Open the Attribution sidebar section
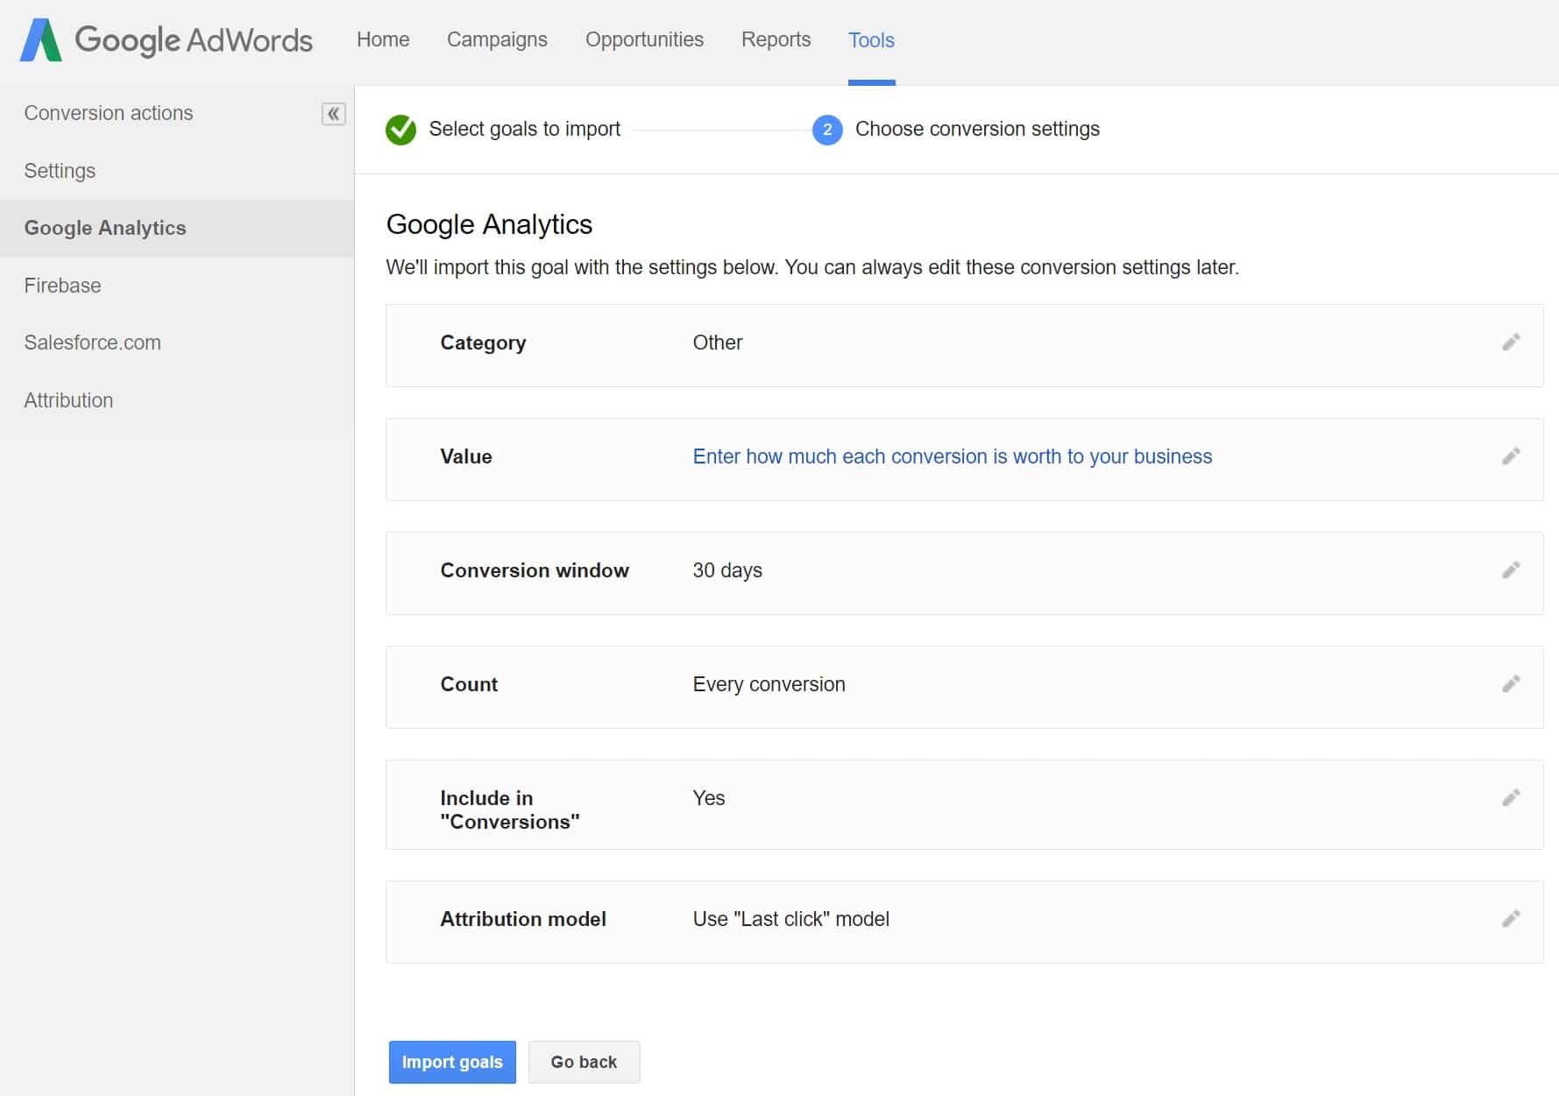 click(68, 400)
